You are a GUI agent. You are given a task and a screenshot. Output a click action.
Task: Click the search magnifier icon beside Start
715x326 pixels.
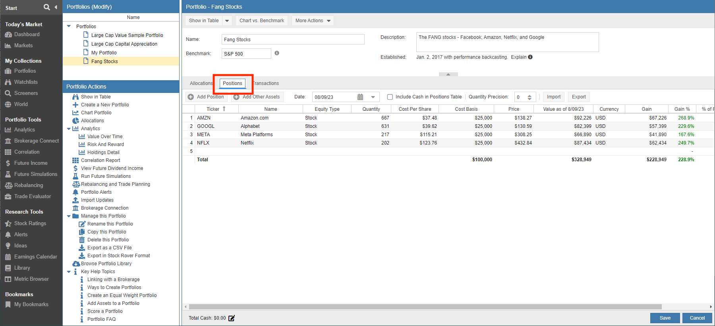pyautogui.click(x=47, y=7)
